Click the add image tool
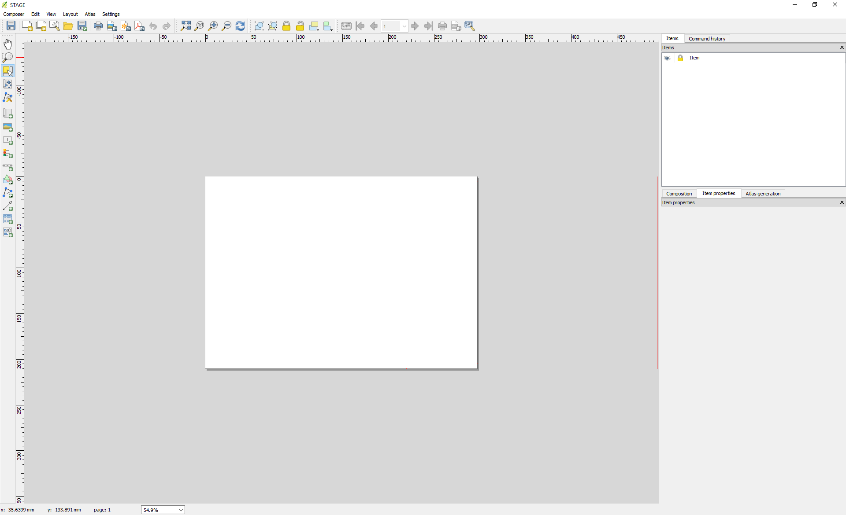This screenshot has width=846, height=515. pos(8,127)
